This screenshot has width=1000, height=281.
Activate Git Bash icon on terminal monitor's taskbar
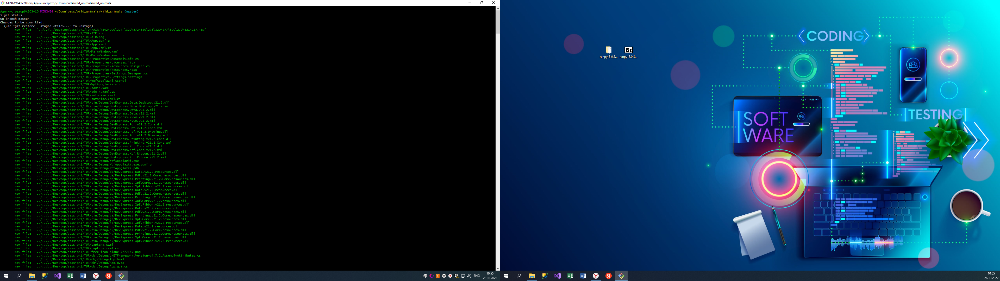(122, 276)
